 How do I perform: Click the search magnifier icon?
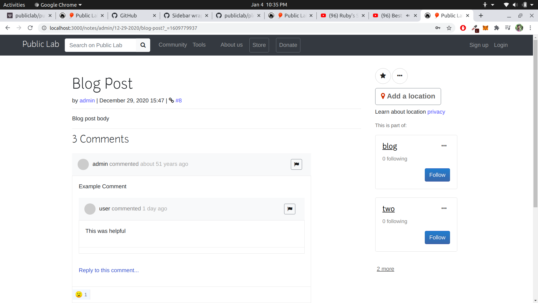click(x=143, y=45)
